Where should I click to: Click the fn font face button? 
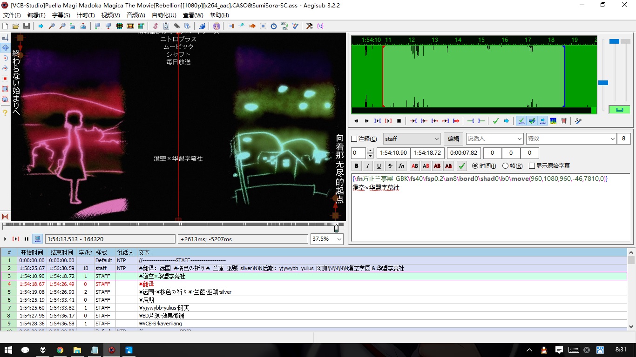[x=401, y=165]
